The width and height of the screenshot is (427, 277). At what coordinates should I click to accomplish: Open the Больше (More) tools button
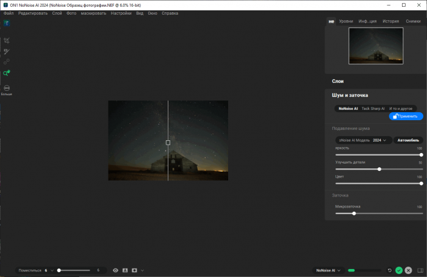tap(7, 89)
